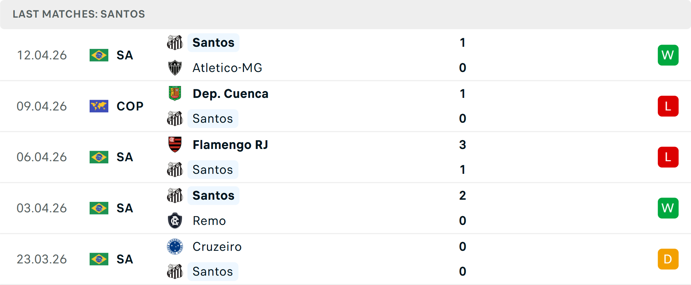Click Brazil flag beside the 12.04.26 match
Viewport: 691px width, 285px height.
[x=99, y=55]
